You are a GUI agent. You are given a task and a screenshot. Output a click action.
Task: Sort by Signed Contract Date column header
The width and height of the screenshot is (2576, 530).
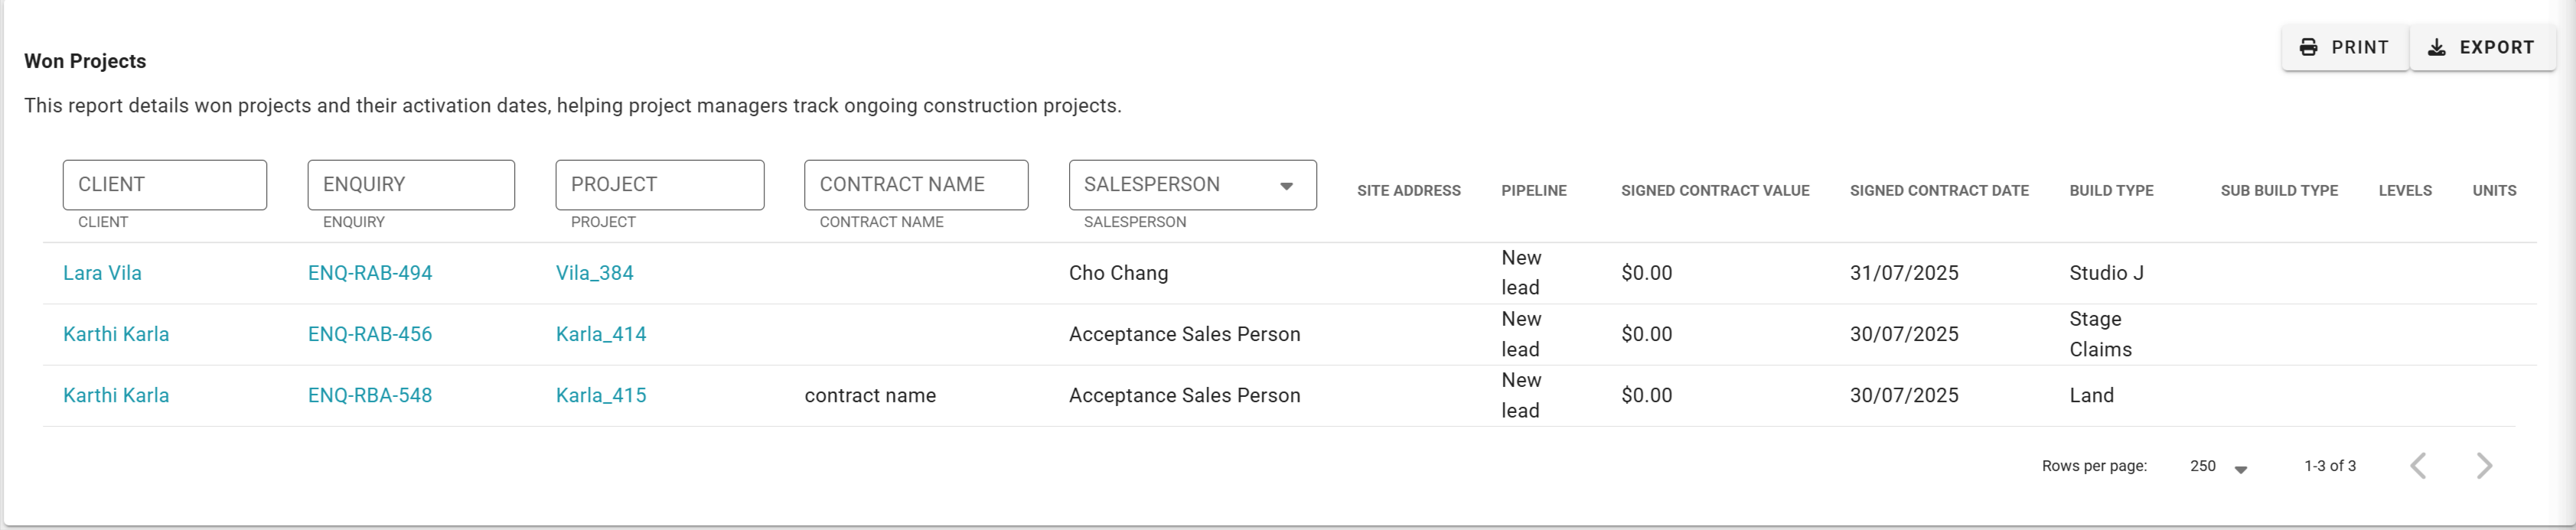tap(1939, 190)
